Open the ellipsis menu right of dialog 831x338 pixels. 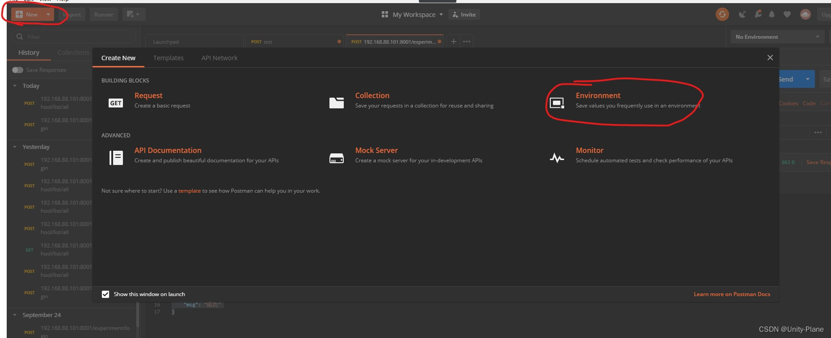(818, 132)
